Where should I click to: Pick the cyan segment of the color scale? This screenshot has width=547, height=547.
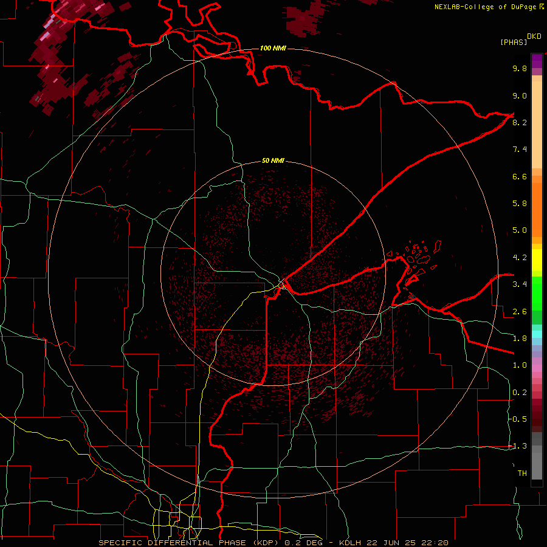point(537,334)
